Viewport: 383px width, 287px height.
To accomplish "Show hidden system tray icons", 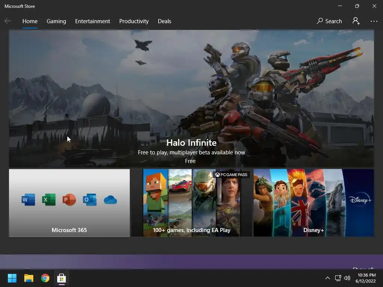I will pos(328,278).
